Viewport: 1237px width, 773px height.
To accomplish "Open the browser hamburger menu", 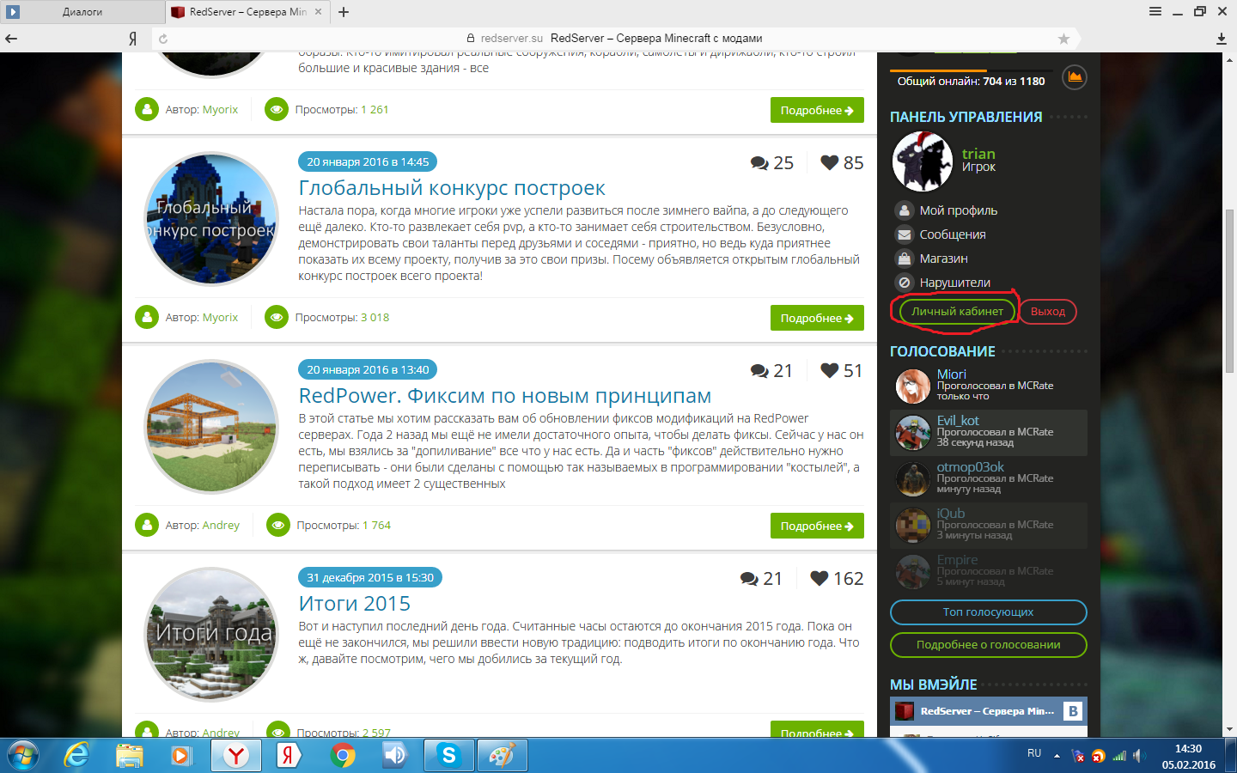I will [1155, 11].
